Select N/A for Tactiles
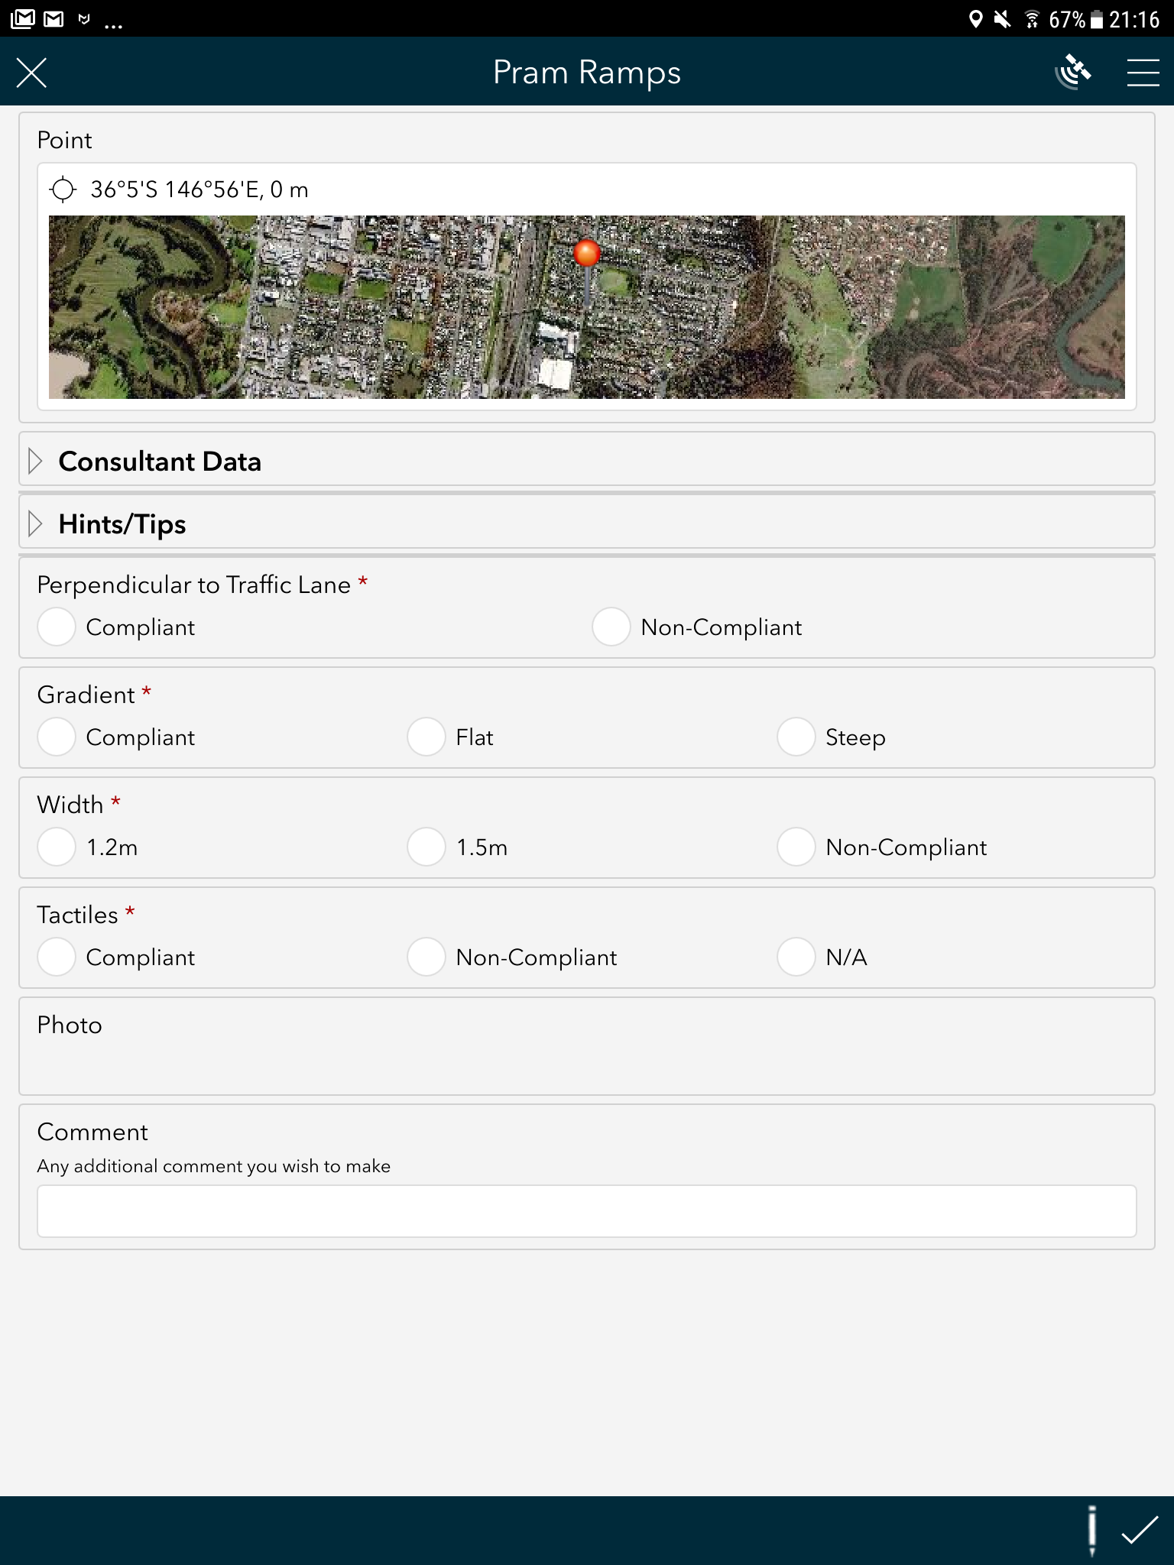 pyautogui.click(x=822, y=957)
